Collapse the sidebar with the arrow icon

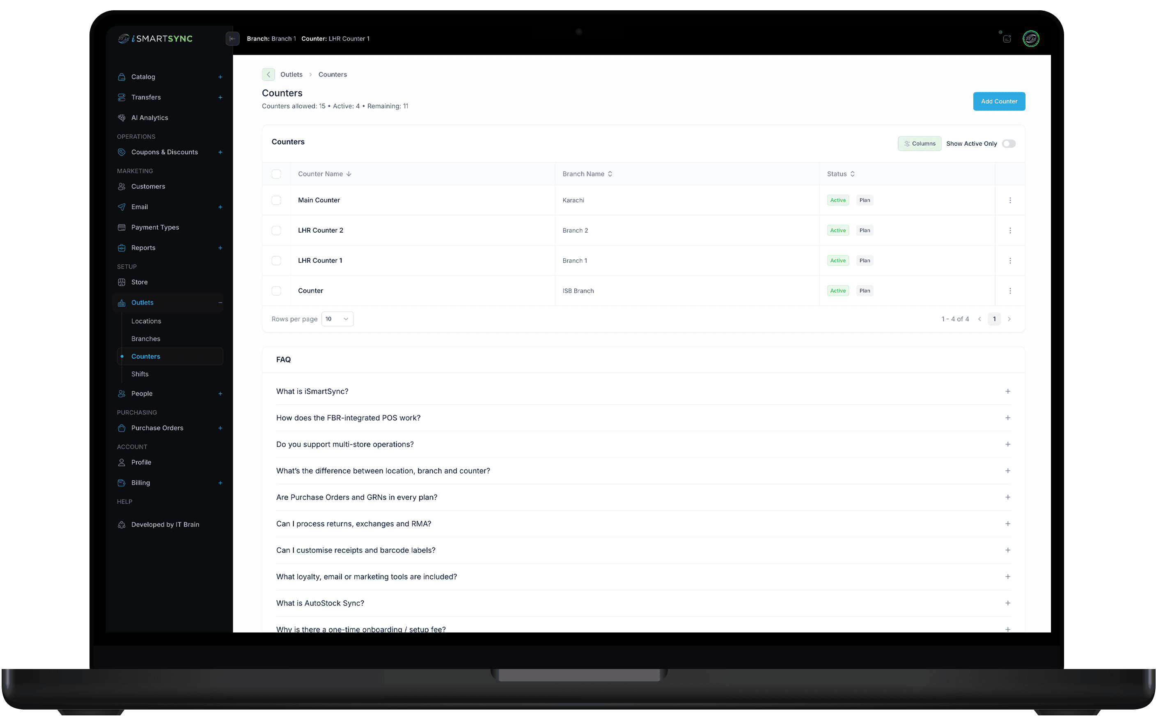(233, 39)
